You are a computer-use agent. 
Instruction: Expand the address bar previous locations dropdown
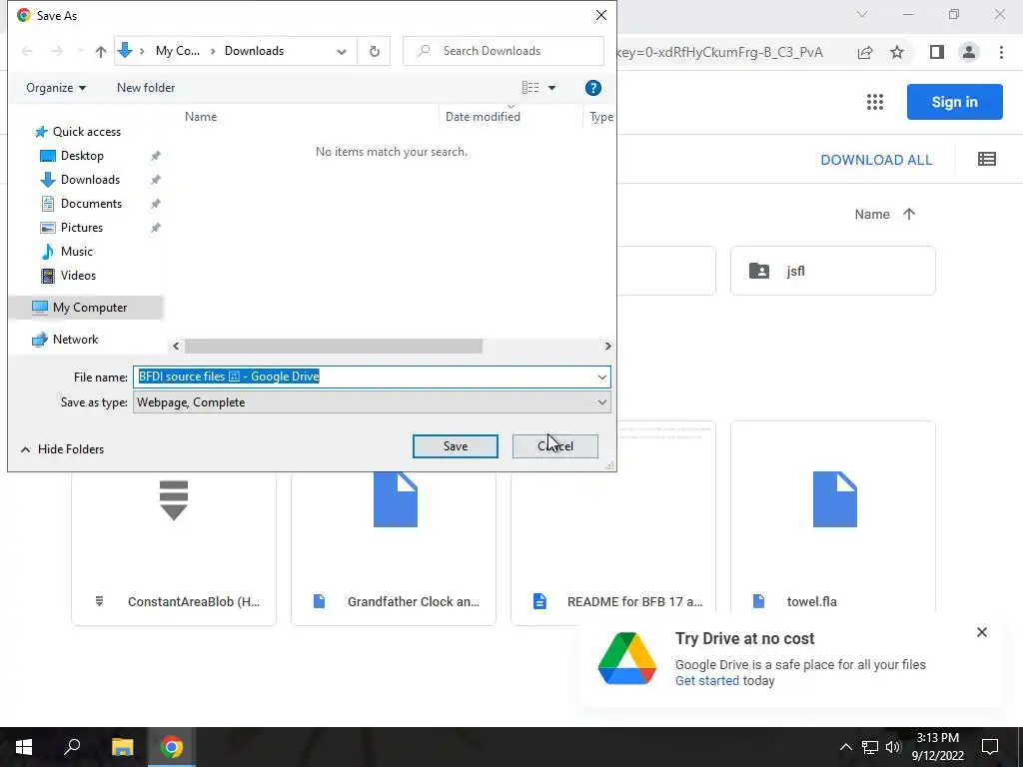pyautogui.click(x=342, y=52)
